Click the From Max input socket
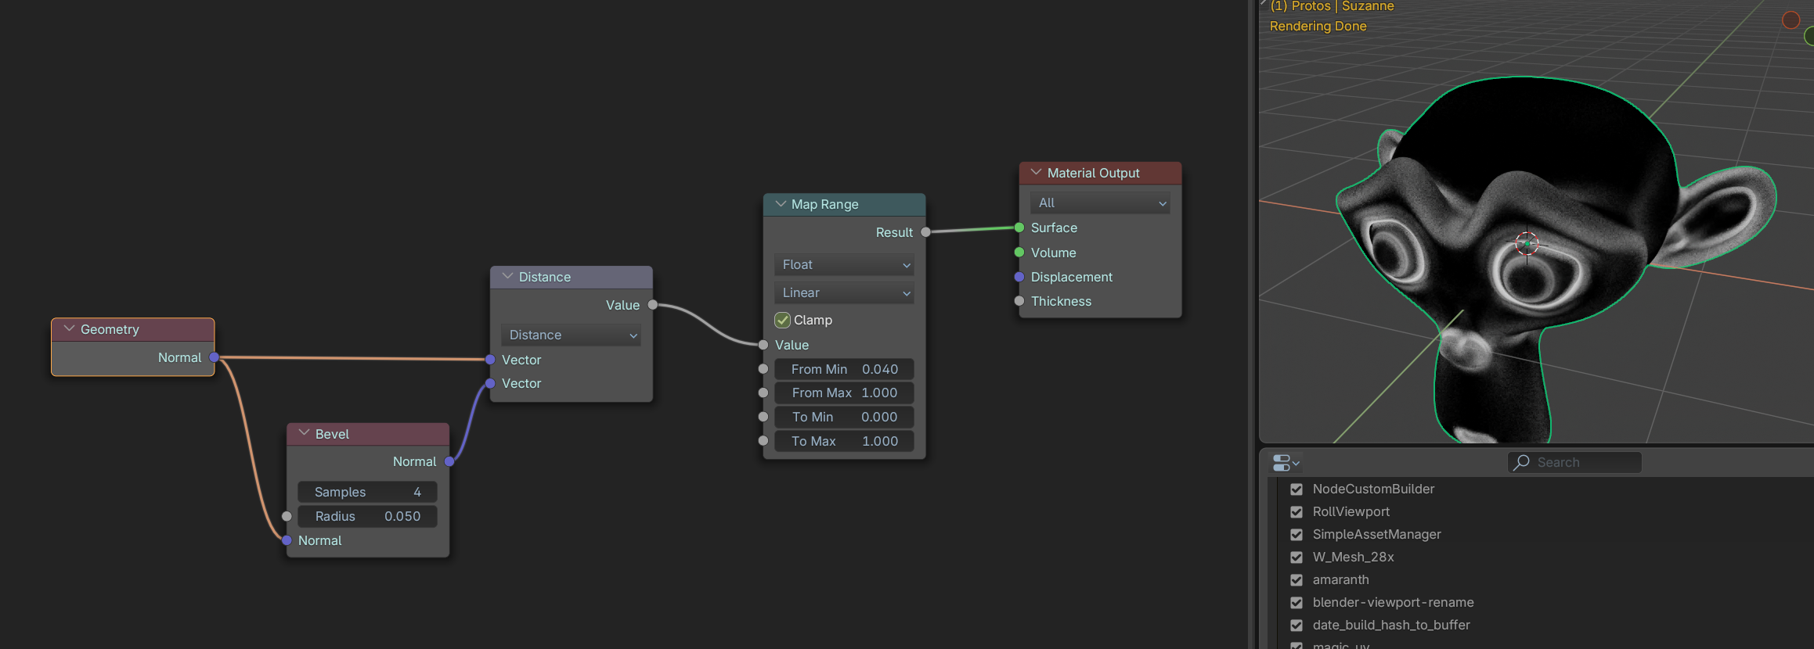 coord(763,393)
